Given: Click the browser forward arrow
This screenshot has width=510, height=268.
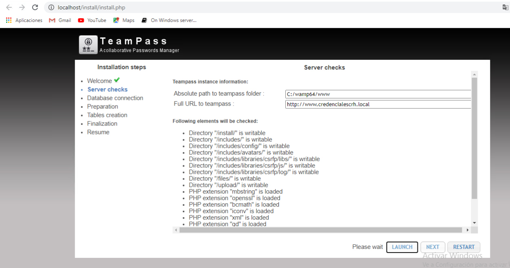Looking at the screenshot, I should point(22,7).
